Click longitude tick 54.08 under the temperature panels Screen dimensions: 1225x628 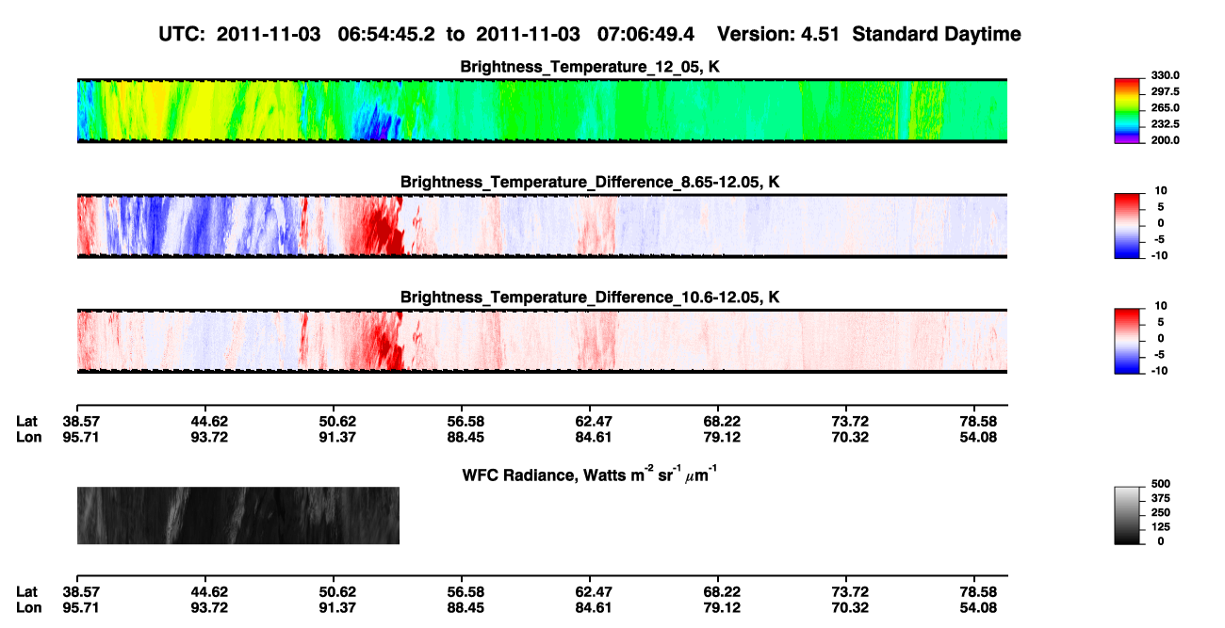pyautogui.click(x=979, y=437)
